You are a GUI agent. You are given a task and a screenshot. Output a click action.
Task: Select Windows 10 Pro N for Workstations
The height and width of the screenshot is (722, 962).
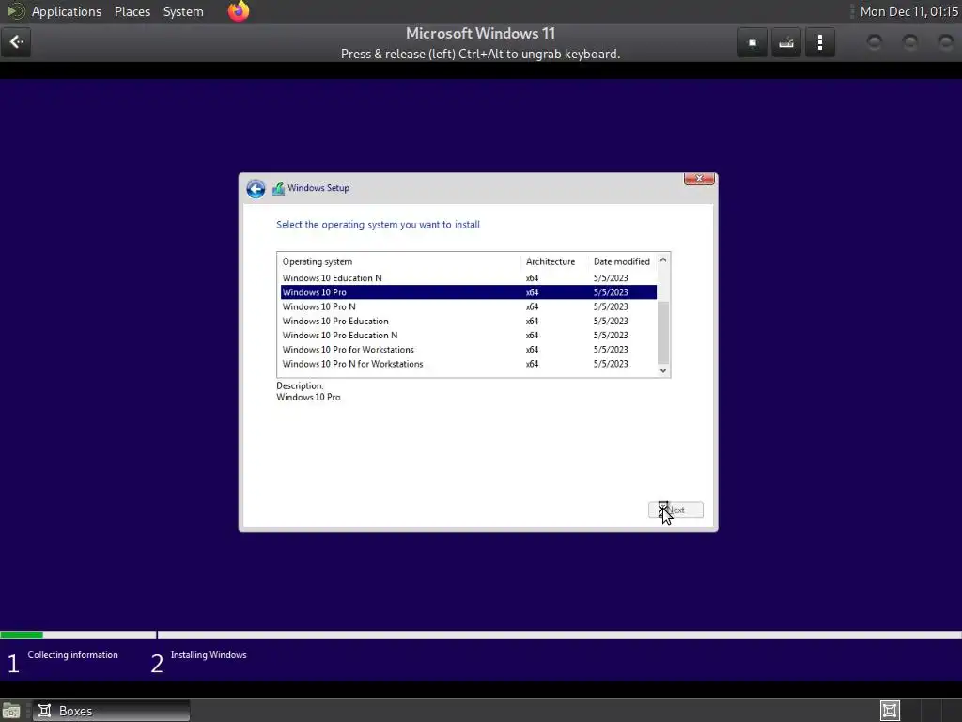coord(469,364)
